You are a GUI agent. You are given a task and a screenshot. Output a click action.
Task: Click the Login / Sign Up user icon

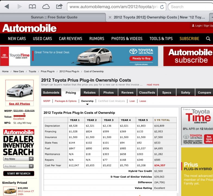coord(193,26)
